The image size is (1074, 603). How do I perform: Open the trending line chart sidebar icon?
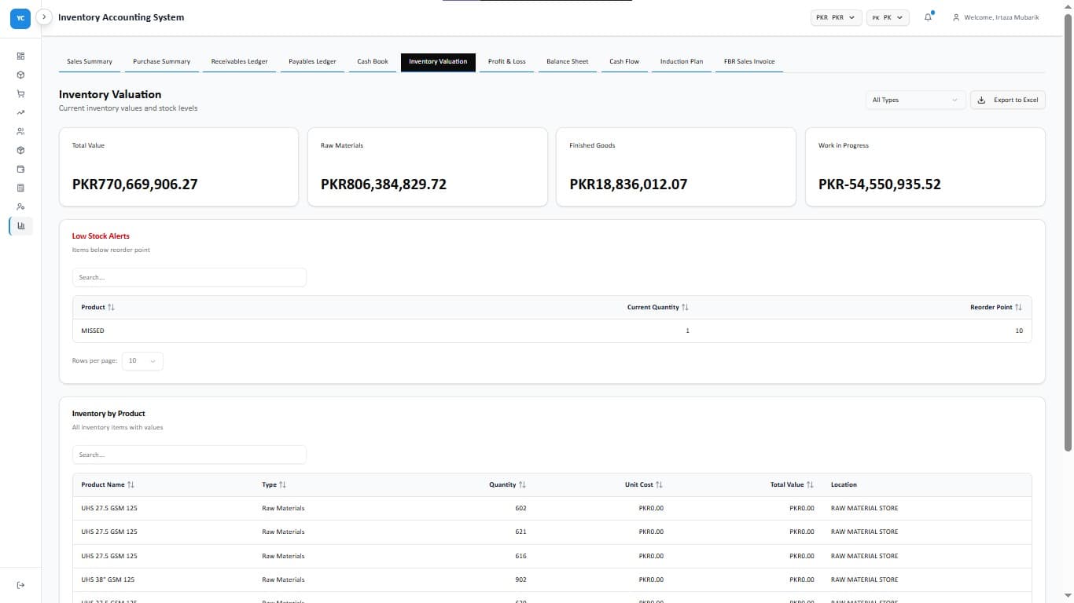(20, 112)
